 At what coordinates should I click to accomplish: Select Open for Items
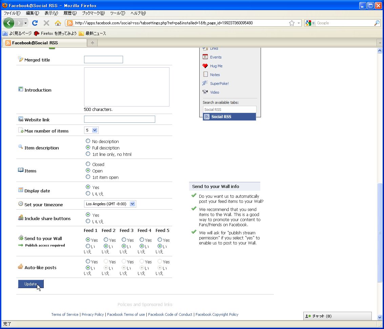[x=88, y=170]
